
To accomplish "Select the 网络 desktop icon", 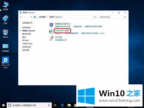I will pos(5,20).
